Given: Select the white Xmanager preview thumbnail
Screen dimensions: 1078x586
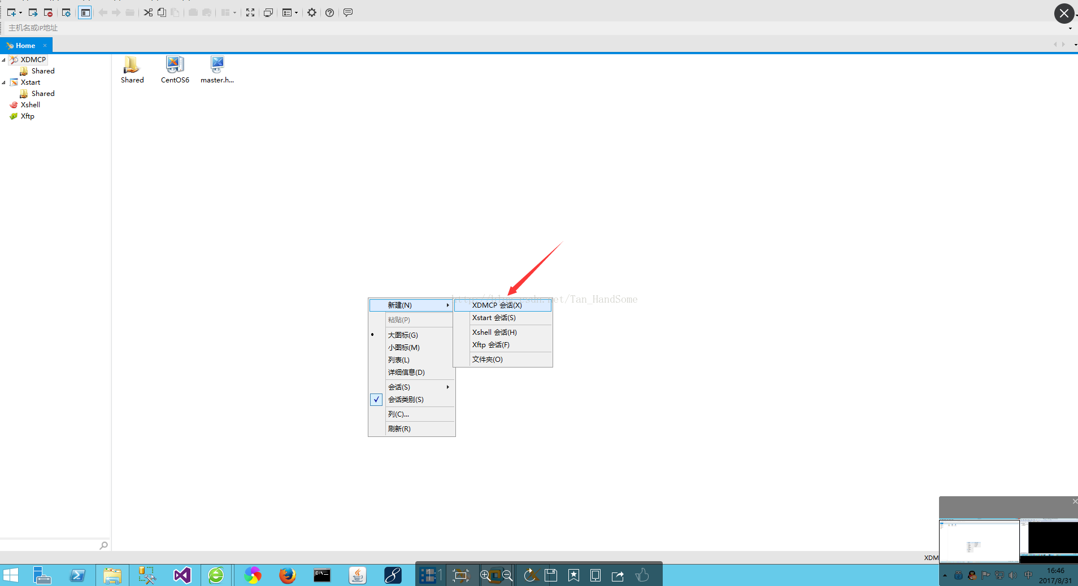Looking at the screenshot, I should point(979,541).
